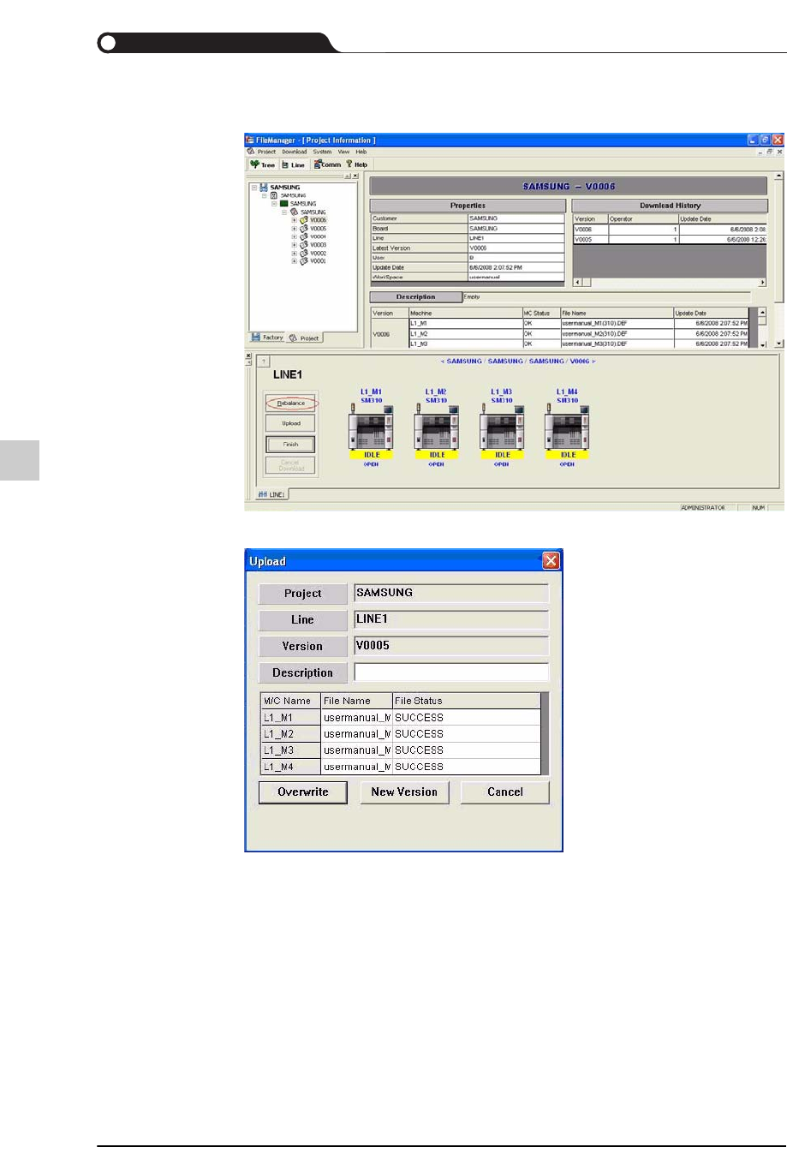This screenshot has height=1171, width=787.
Task: Open the Help menu in menu bar
Action: [361, 152]
